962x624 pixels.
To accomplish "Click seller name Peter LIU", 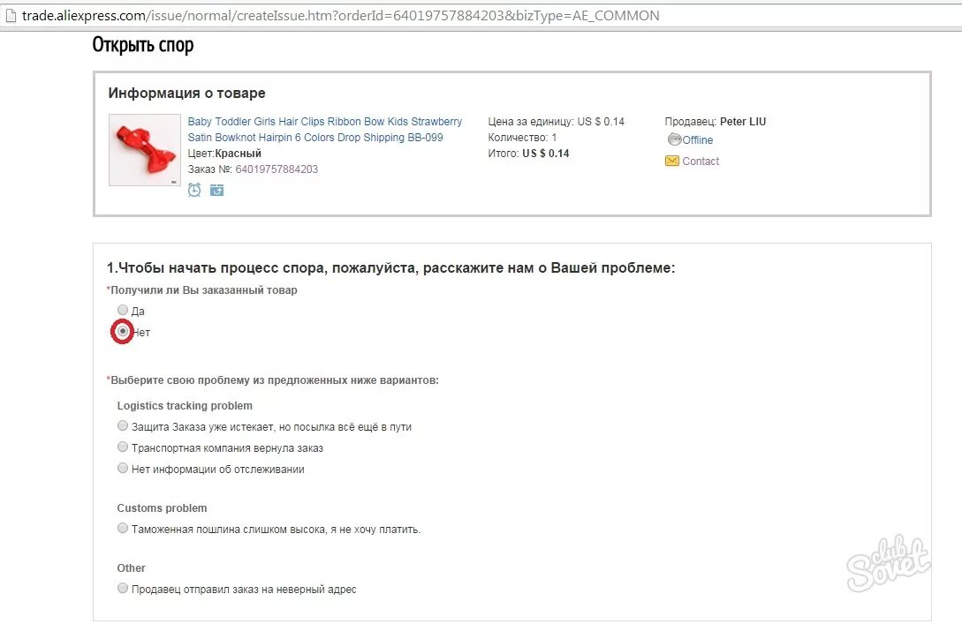I will point(743,122).
